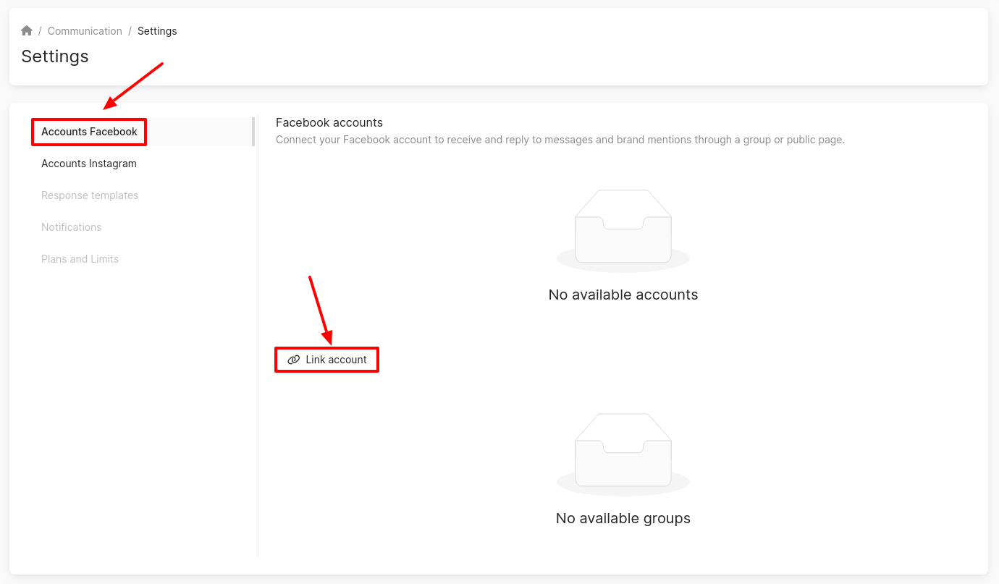Go to the home icon in breadcrumb
This screenshot has width=999, height=584.
27,30
